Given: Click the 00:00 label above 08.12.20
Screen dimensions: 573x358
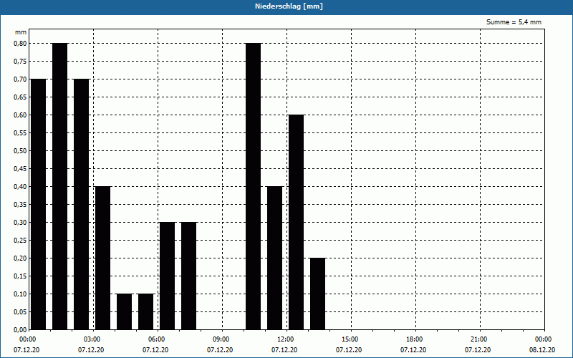Looking at the screenshot, I should point(543,339).
